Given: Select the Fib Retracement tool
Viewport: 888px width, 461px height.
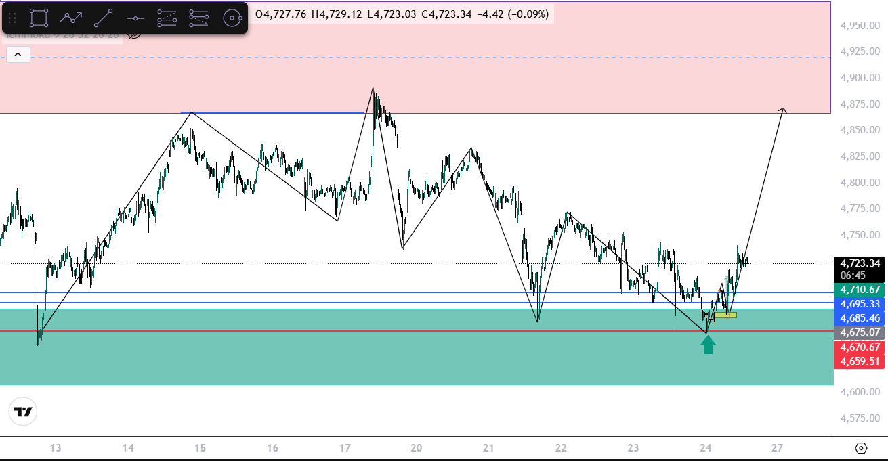Looking at the screenshot, I should [x=167, y=18].
